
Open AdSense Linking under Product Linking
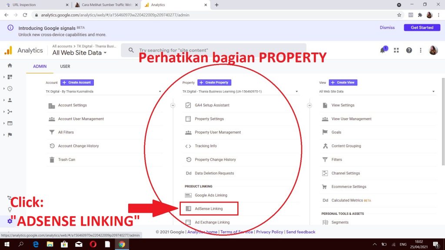(x=209, y=209)
